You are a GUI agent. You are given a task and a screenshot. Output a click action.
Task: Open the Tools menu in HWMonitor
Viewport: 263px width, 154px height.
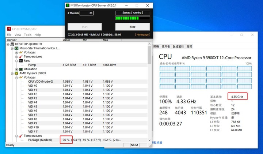28,35
